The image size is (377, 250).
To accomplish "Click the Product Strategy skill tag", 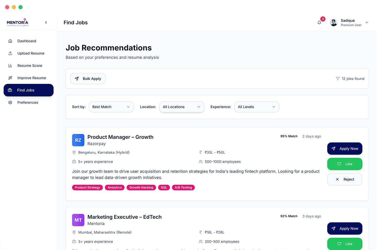I will click(x=87, y=187).
